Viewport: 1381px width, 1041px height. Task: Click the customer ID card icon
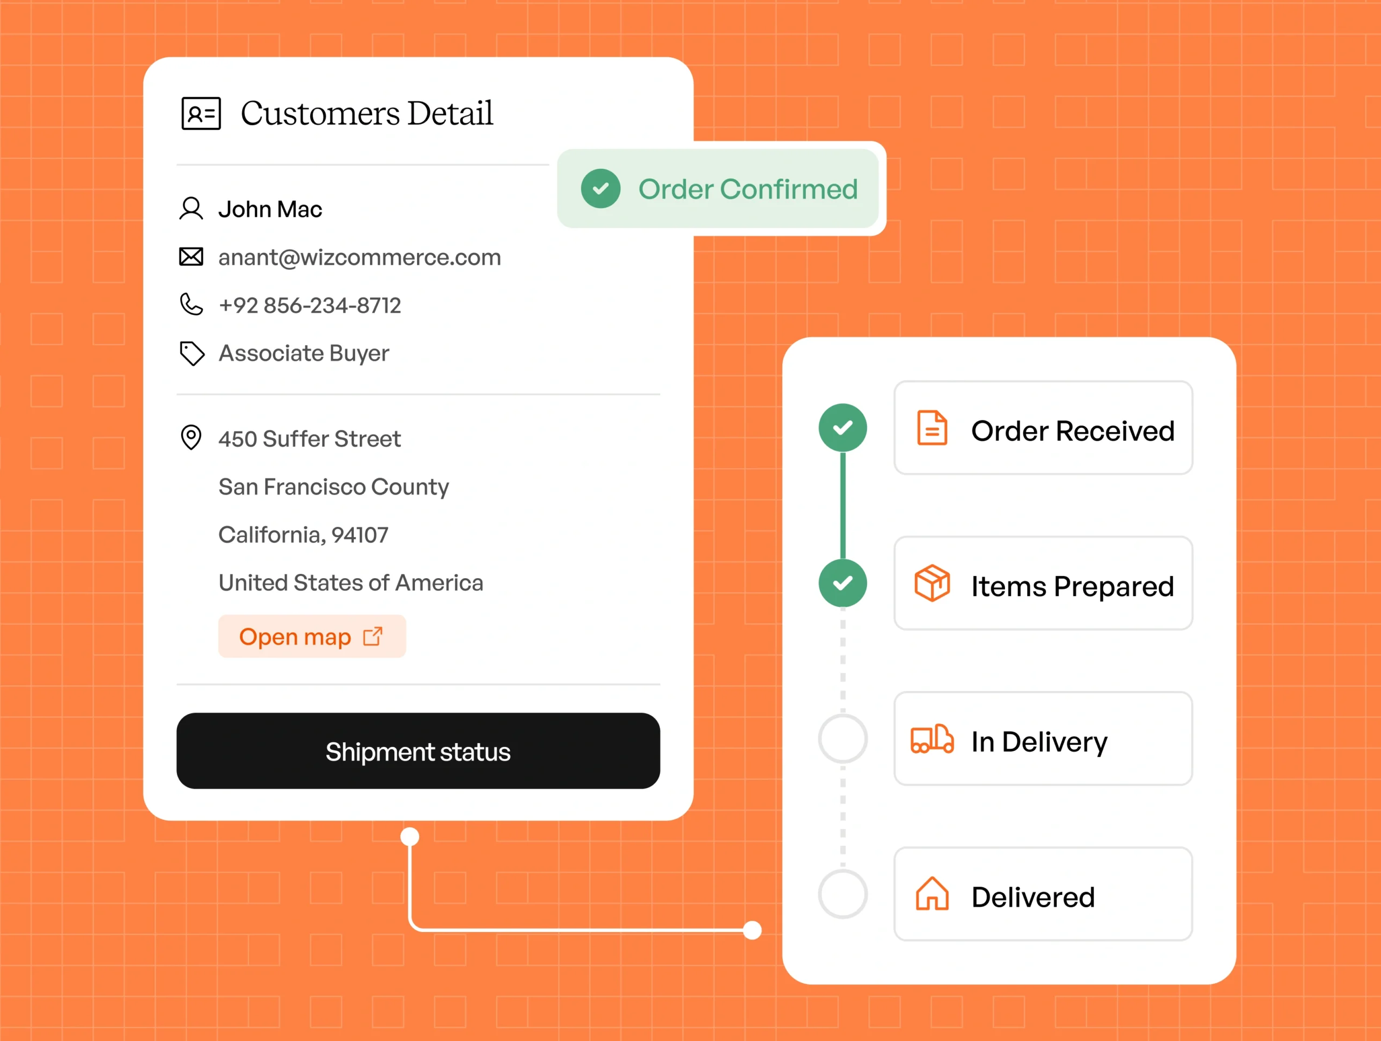click(x=201, y=114)
